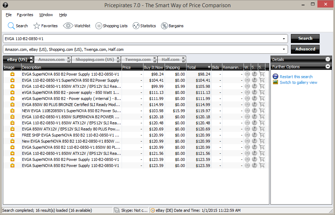Sort by the Price column header
335x215 pixels.
[132, 67]
